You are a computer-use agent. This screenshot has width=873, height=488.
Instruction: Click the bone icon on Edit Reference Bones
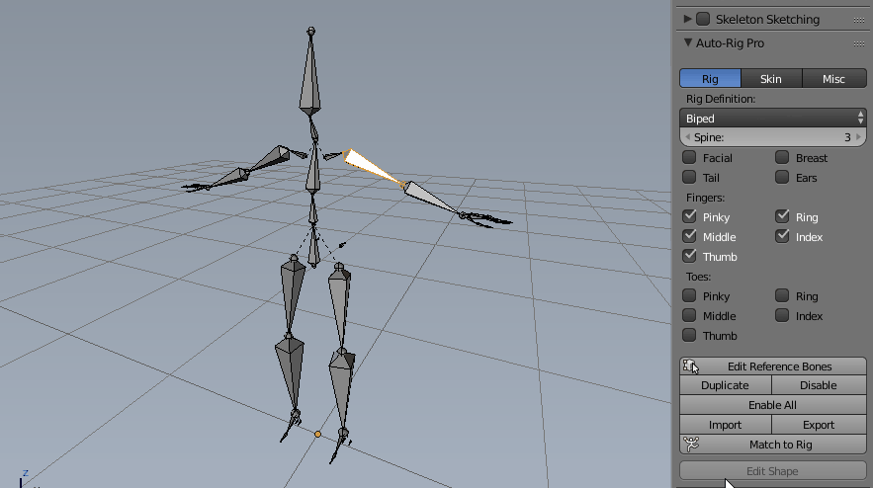pyautogui.click(x=690, y=366)
